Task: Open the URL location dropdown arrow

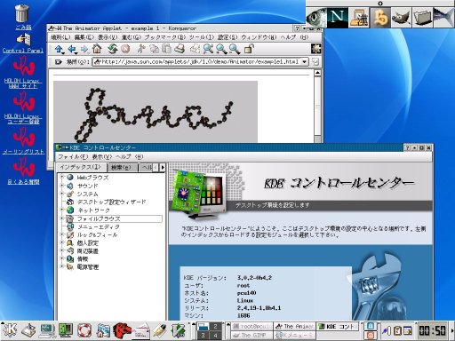Action: 304,62
